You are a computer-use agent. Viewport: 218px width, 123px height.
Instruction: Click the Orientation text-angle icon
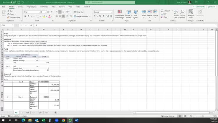click(x=67, y=12)
